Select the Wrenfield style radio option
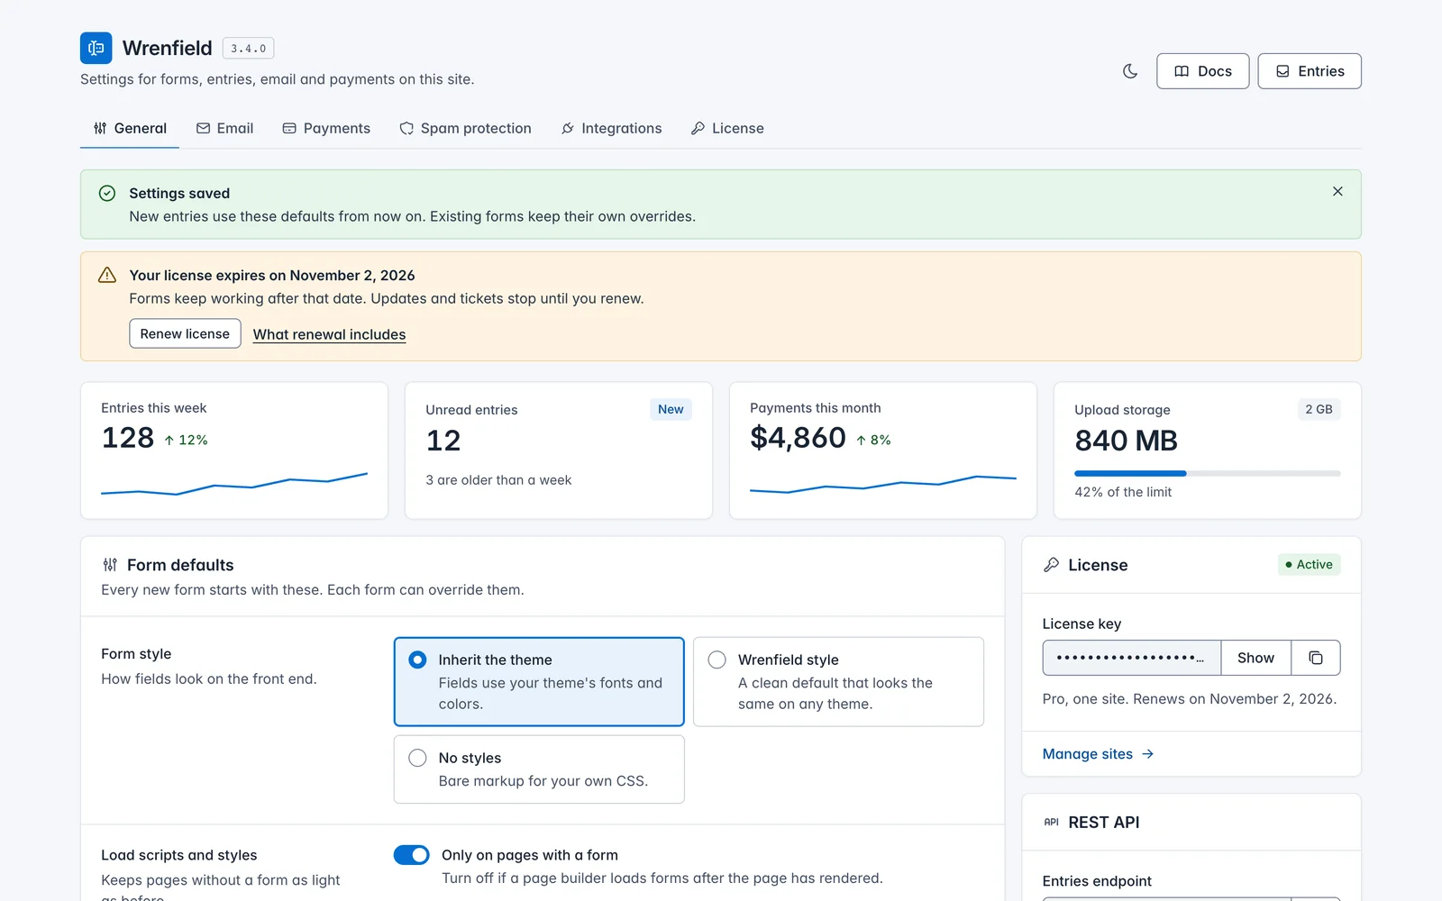Image resolution: width=1442 pixels, height=901 pixels. [x=838, y=681]
